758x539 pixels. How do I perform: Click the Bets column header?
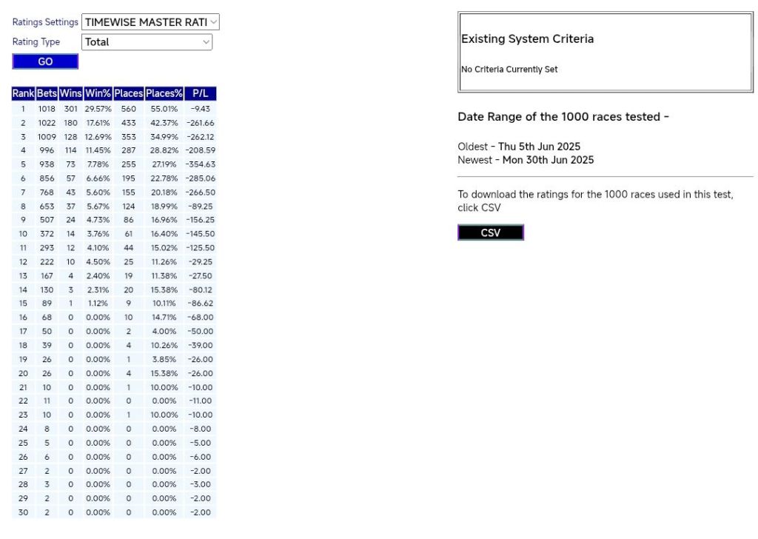coord(47,94)
